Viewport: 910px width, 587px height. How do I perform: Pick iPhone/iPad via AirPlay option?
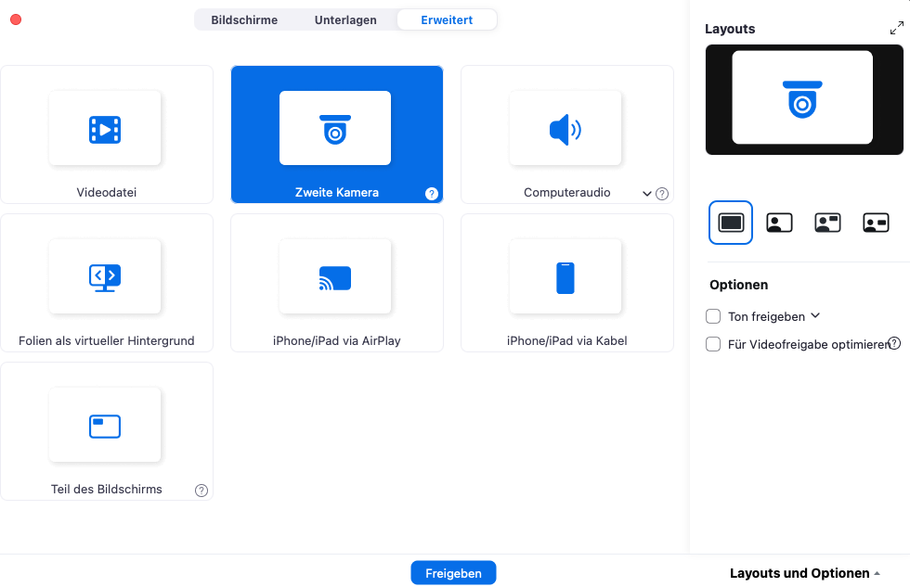pyautogui.click(x=336, y=283)
